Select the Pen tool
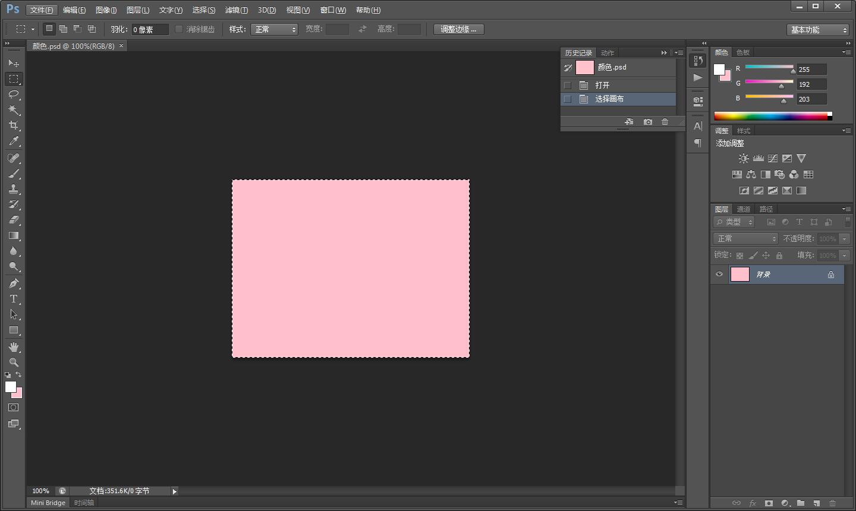Screen dimensions: 856x511 pyautogui.click(x=14, y=283)
